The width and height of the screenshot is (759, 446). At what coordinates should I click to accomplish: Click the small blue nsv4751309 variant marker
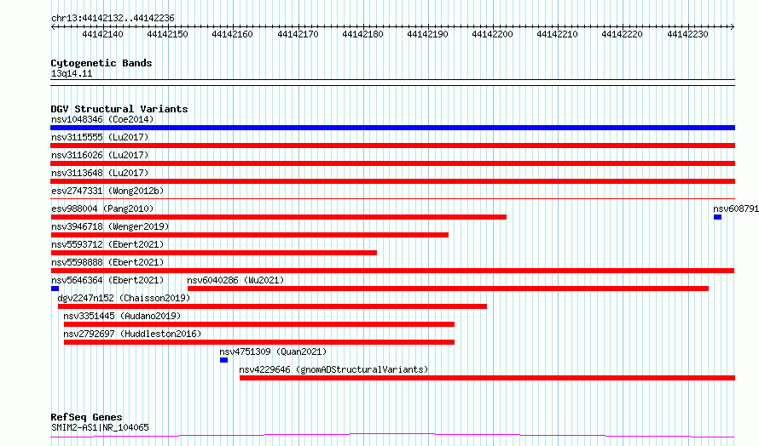223,360
